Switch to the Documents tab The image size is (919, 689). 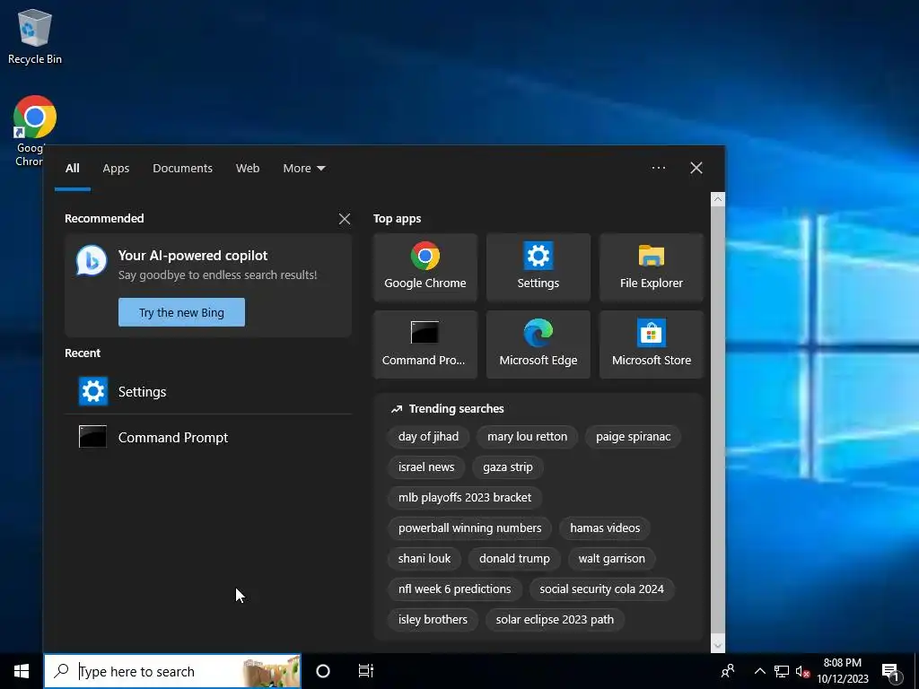182,168
